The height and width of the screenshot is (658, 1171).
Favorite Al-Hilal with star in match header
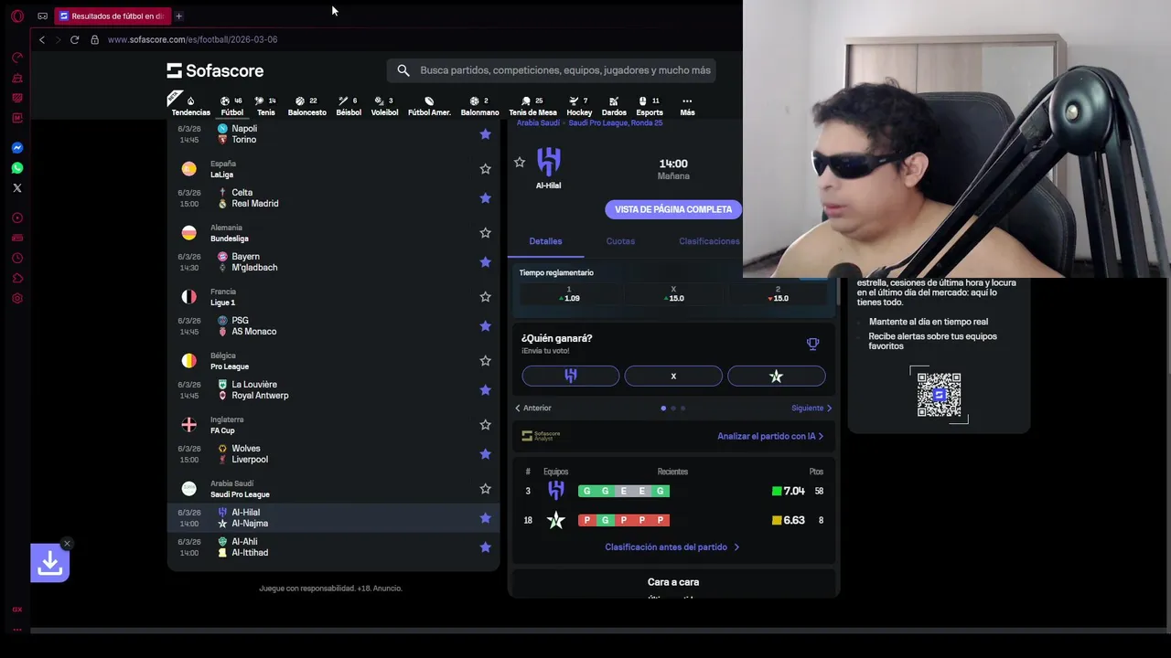pos(520,162)
